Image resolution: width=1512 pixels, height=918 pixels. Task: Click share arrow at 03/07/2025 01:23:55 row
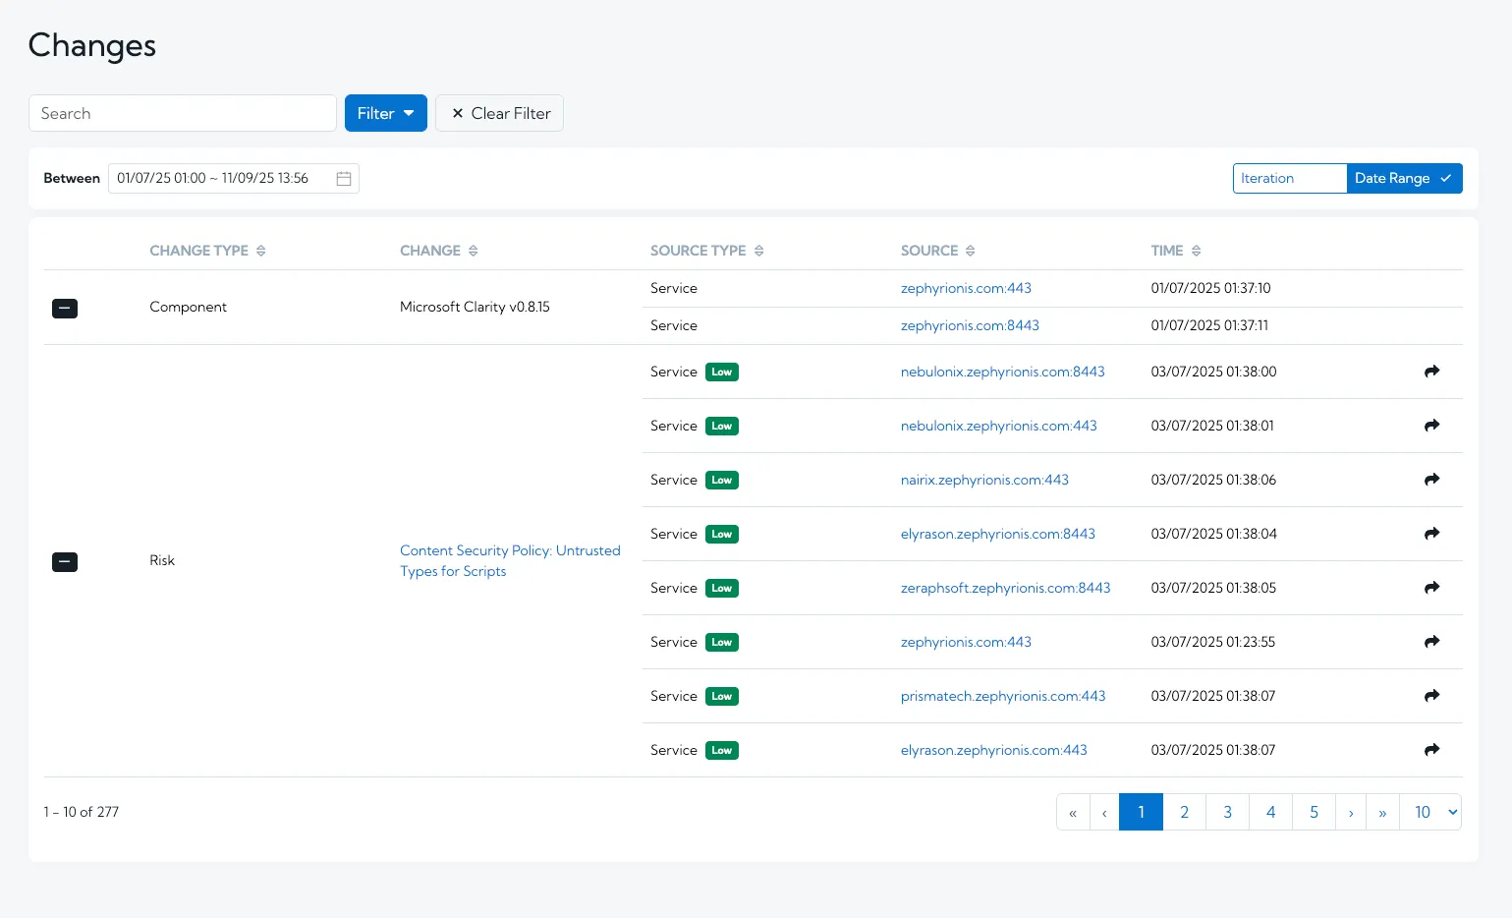click(x=1432, y=642)
